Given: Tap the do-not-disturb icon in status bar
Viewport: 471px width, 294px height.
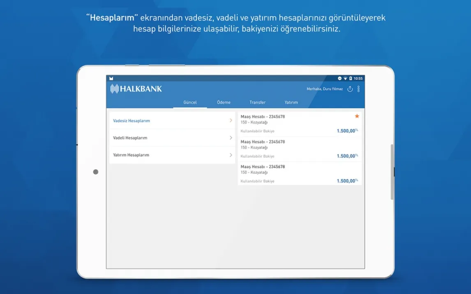Looking at the screenshot, I should coord(340,78).
